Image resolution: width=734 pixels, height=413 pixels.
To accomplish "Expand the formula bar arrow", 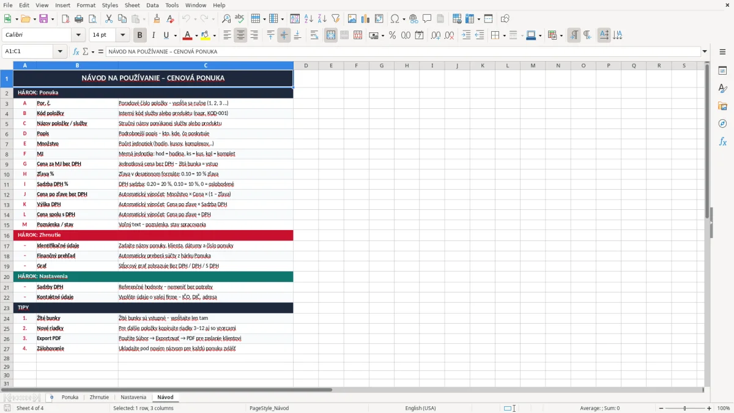I will (705, 51).
